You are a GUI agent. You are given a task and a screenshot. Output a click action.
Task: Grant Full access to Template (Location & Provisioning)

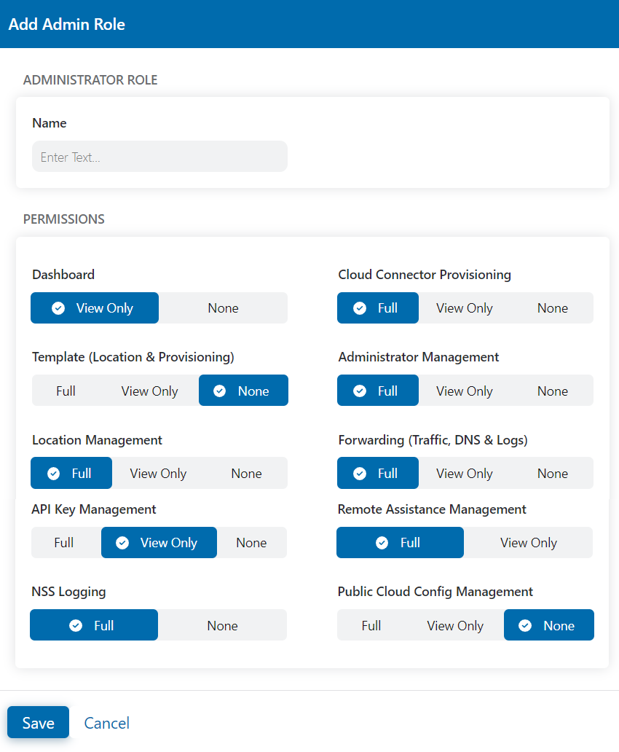(66, 390)
